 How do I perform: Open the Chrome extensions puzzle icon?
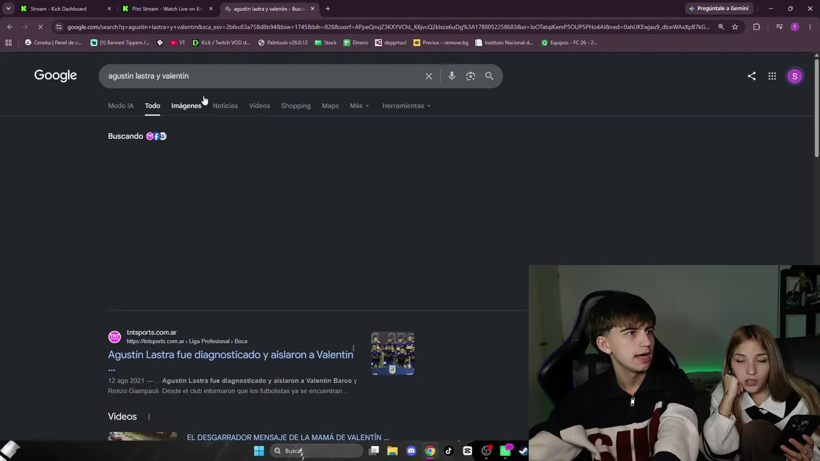[x=757, y=27]
